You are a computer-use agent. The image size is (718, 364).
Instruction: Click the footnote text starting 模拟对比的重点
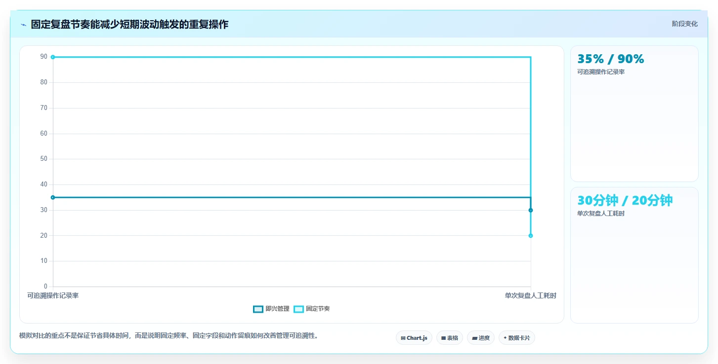click(x=169, y=335)
